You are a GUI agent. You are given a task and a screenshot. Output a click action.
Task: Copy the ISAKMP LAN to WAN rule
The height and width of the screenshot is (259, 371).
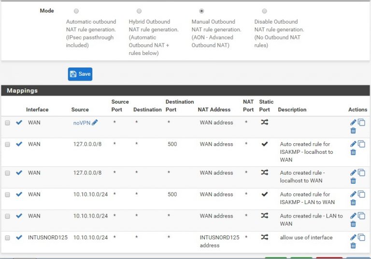pos(361,194)
